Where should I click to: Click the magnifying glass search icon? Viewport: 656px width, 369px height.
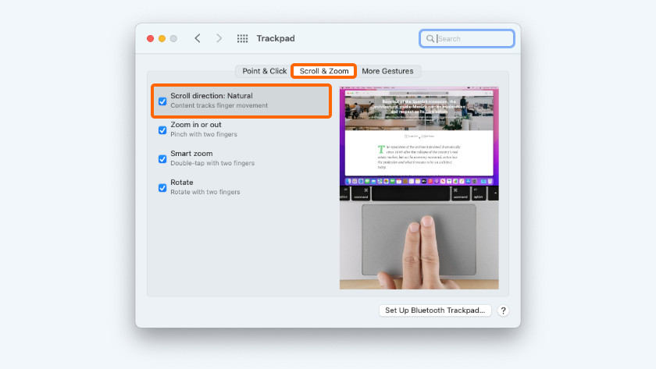pyautogui.click(x=430, y=38)
